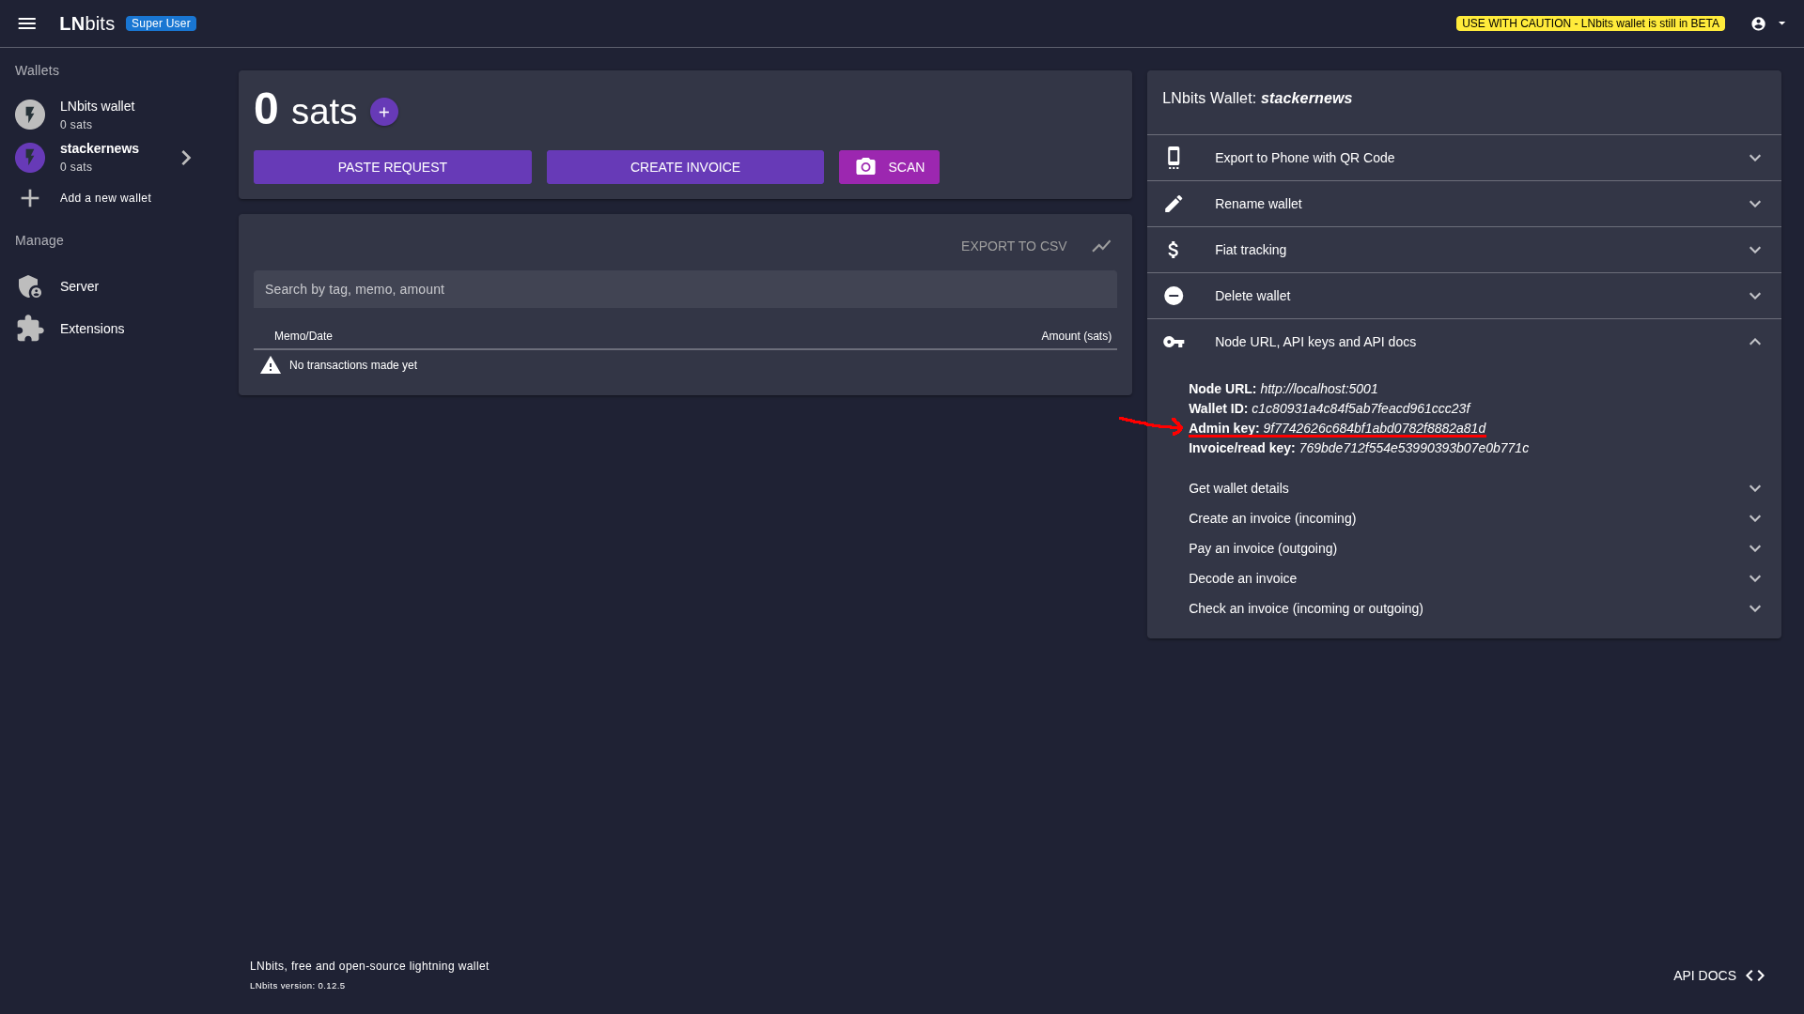Open Extensions puzzle icon

pyautogui.click(x=30, y=329)
